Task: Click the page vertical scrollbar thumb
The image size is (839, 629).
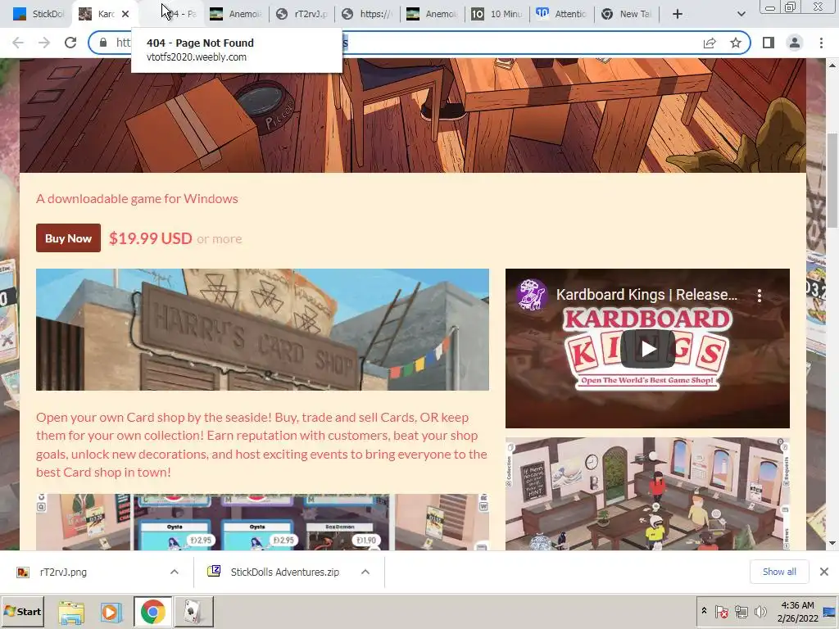Action: click(832, 179)
